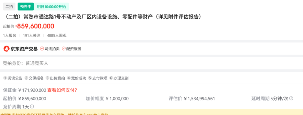Click the 配资服务 verified badge icon

click(x=63, y=49)
